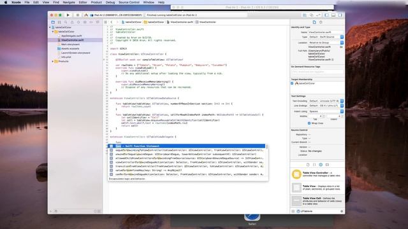Collapse the tableCellColor yellow group folder
Screen dimensions: 408x229
pos(53,31)
